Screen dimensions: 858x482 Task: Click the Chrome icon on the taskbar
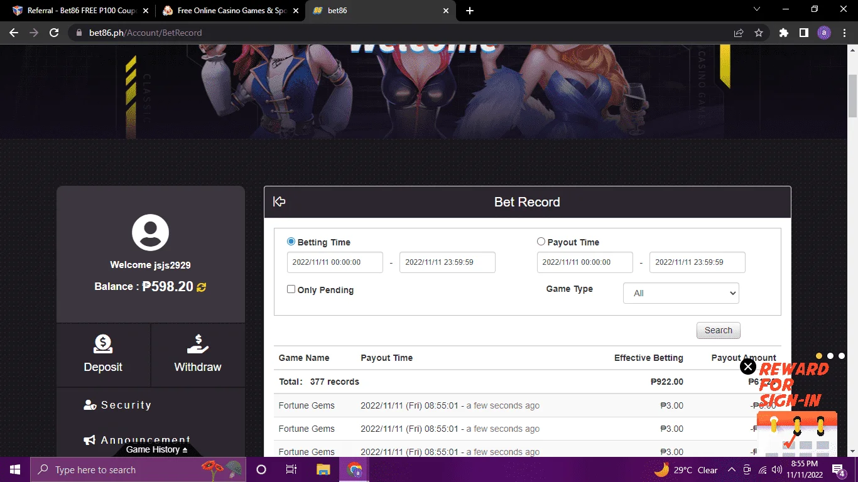[x=355, y=469]
